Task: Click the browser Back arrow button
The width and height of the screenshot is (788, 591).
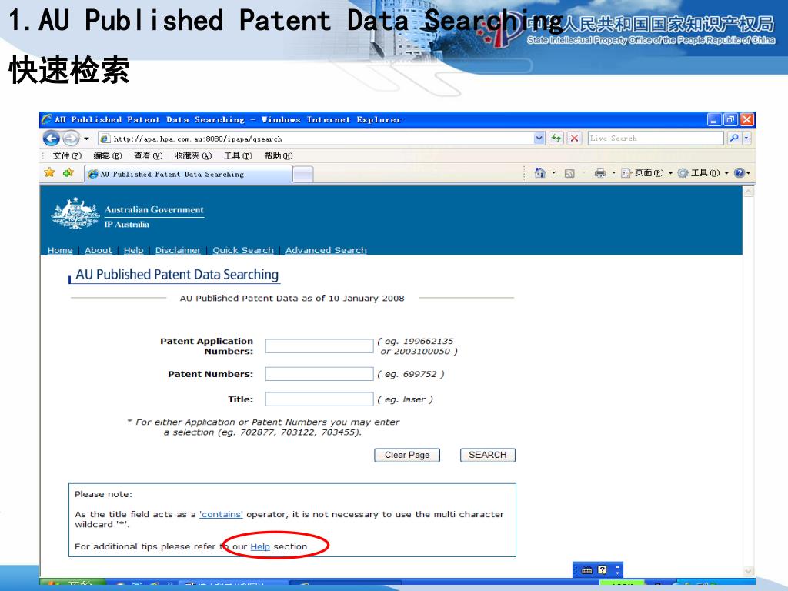Action: (52, 139)
